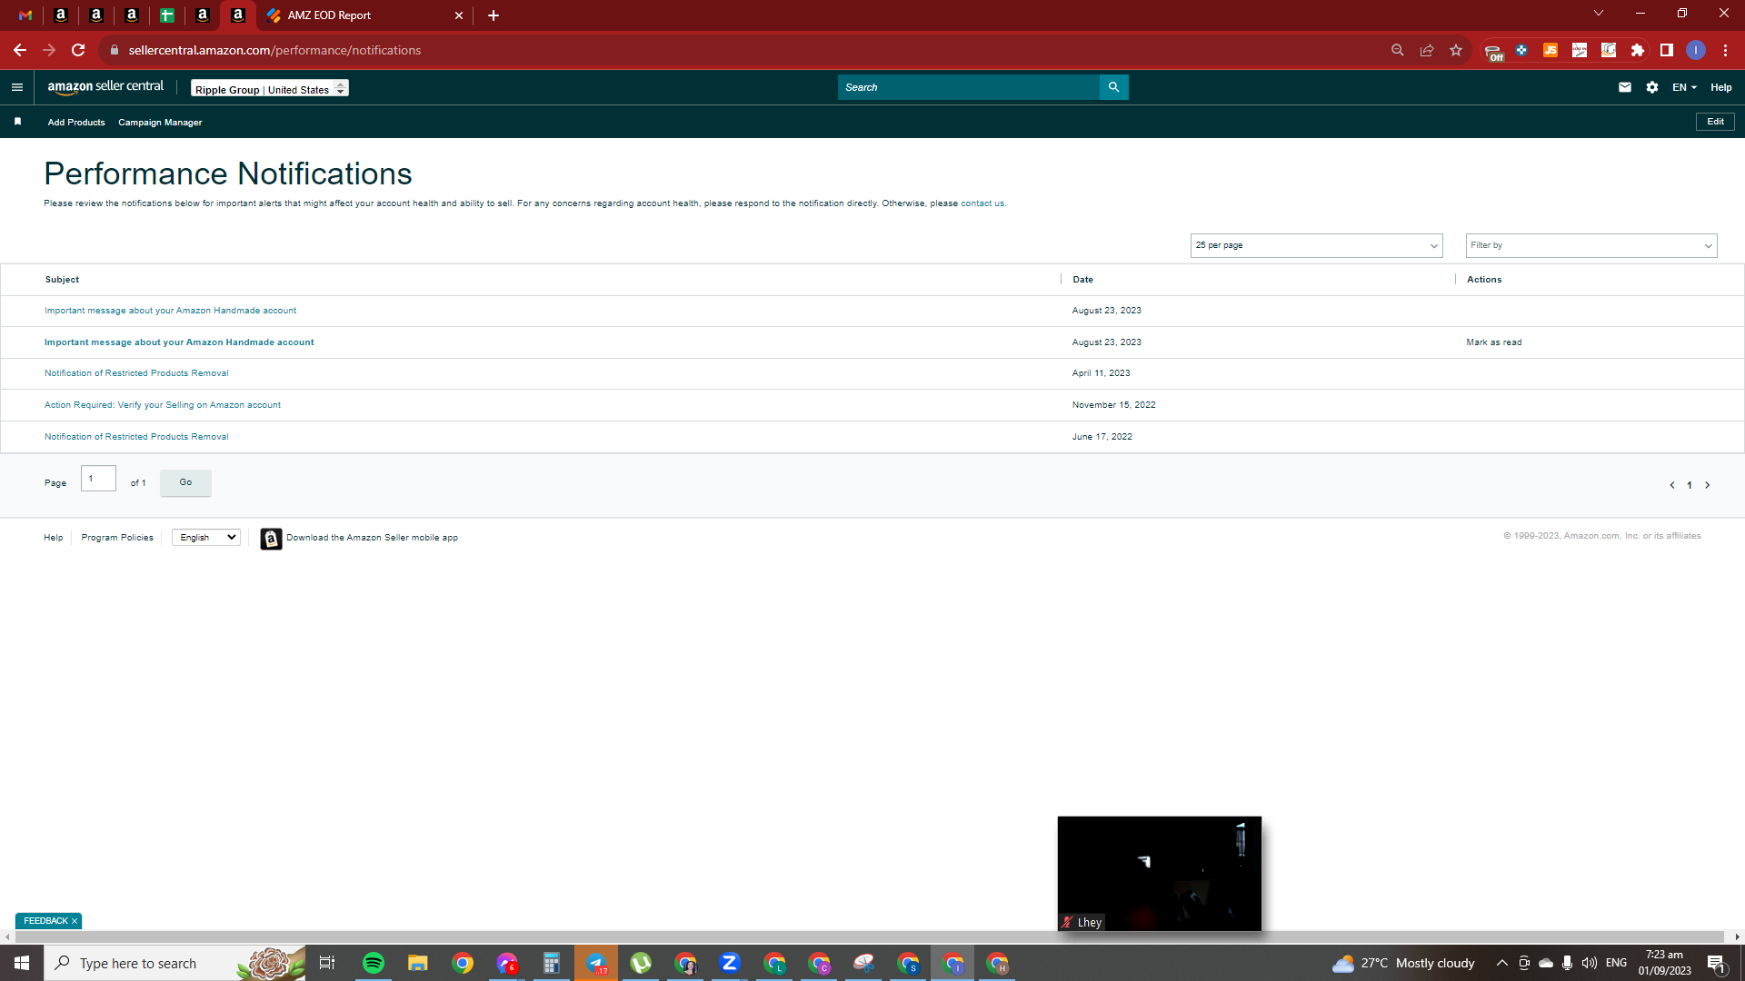1745x981 pixels.
Task: Open the April 11 Restricted Products Removal notification
Action: pyautogui.click(x=136, y=373)
